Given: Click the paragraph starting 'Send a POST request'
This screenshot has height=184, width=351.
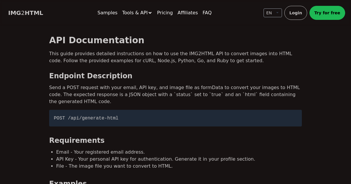Looking at the screenshot, I should point(175,95).
